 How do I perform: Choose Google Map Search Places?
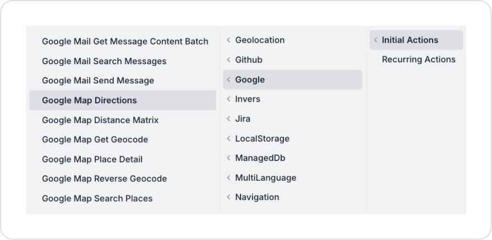pyautogui.click(x=97, y=198)
